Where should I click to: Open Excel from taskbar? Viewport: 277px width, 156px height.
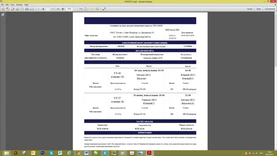click(60, 153)
